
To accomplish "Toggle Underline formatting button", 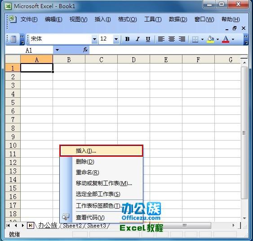I will coord(148,39).
